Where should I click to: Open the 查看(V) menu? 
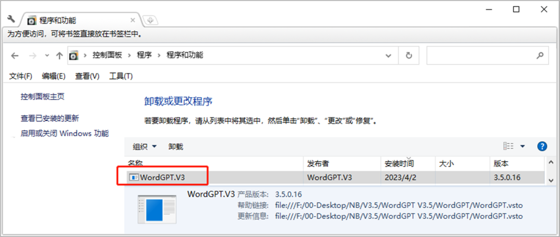pyautogui.click(x=87, y=76)
